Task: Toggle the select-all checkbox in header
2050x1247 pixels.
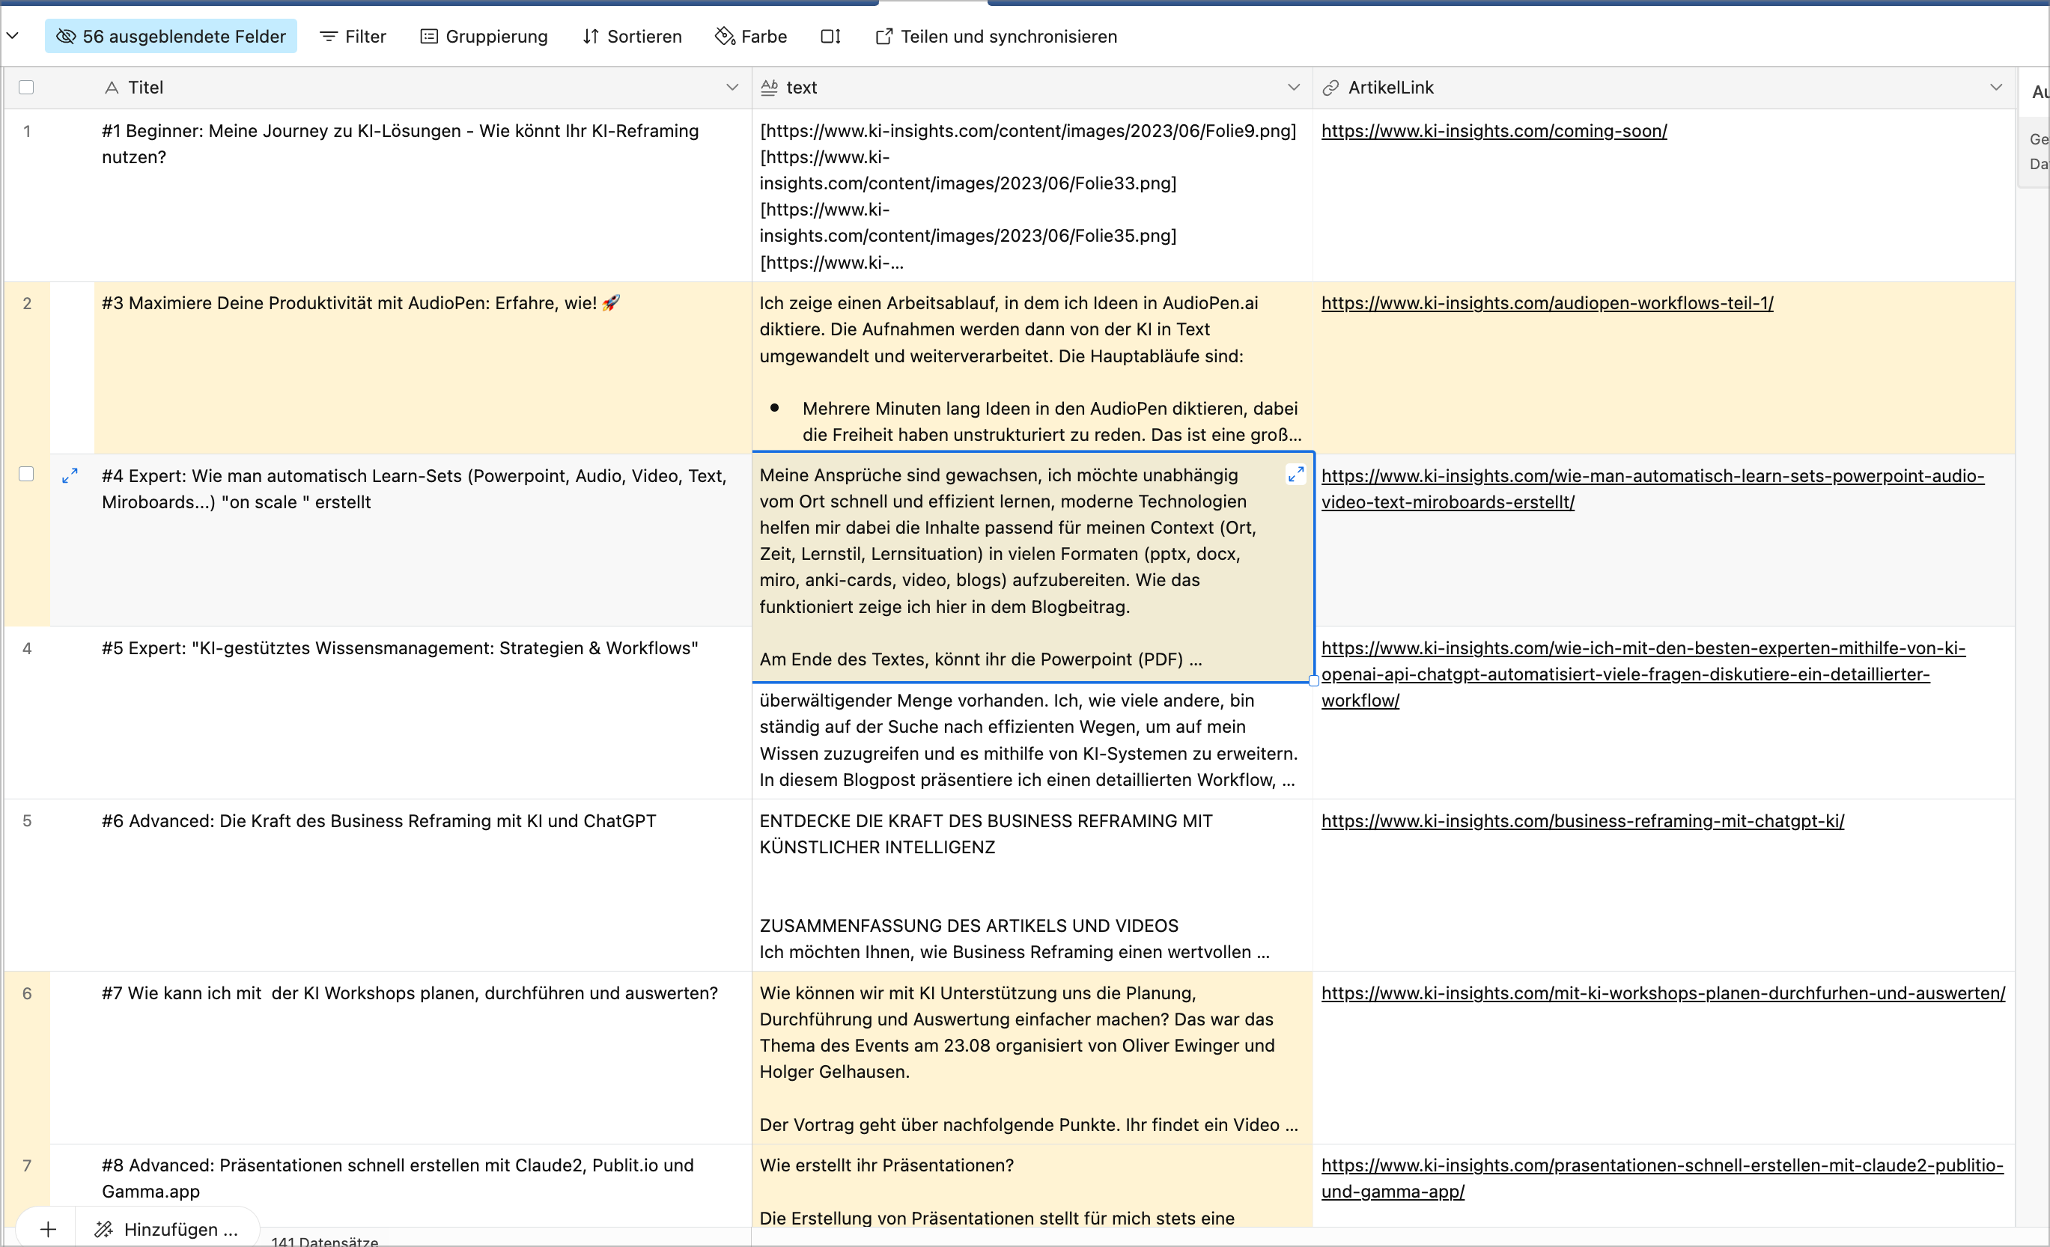Action: pyautogui.click(x=27, y=88)
